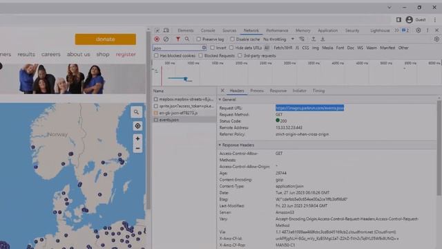
Task: Check the events.json row box
Action: point(156,120)
